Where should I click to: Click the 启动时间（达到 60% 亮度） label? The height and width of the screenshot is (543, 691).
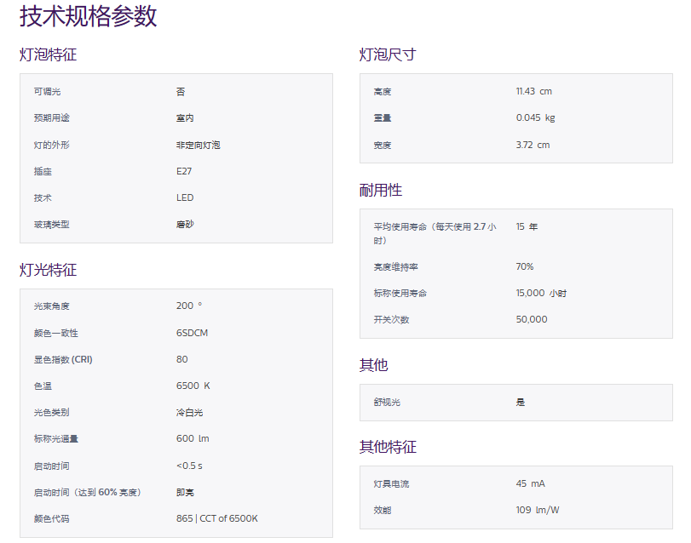(x=87, y=493)
